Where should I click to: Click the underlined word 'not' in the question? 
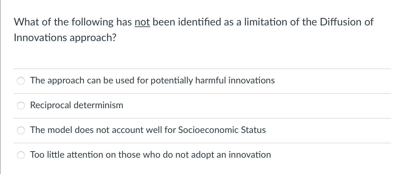[142, 22]
